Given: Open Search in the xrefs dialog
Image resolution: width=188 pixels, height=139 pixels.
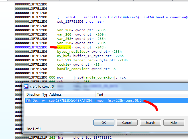Looking at the screenshot, I should 150,122.
